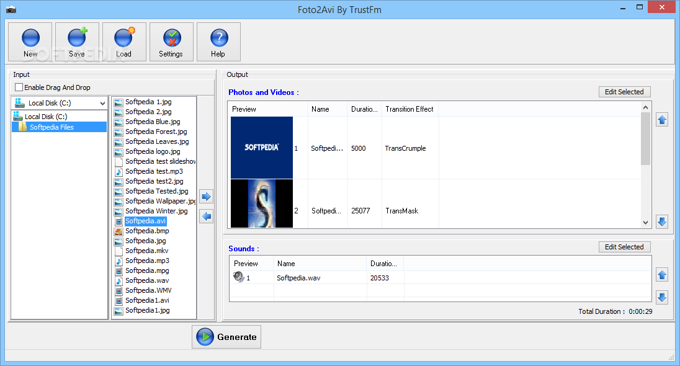Select file Softpedia Forest.jpg

click(x=156, y=132)
